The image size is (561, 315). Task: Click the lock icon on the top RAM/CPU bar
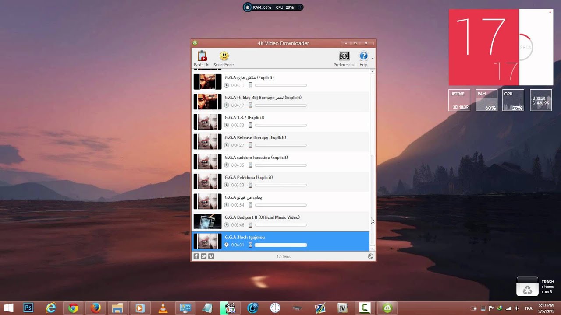(x=248, y=7)
